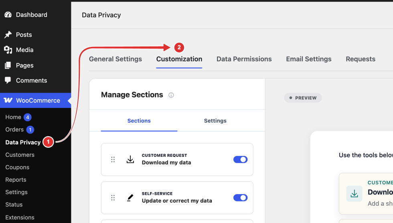Open the Status submenu link
The image size is (393, 223).
tap(14, 205)
